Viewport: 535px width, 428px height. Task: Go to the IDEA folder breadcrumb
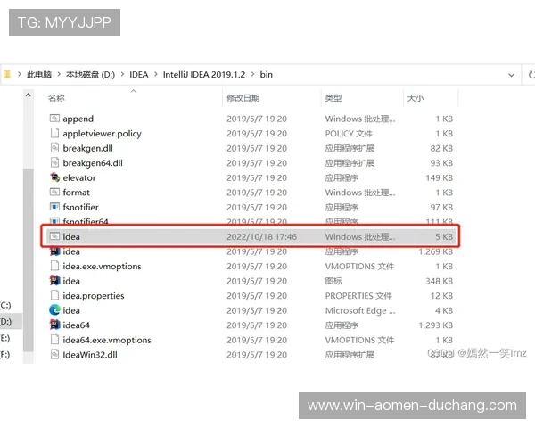[x=139, y=74]
